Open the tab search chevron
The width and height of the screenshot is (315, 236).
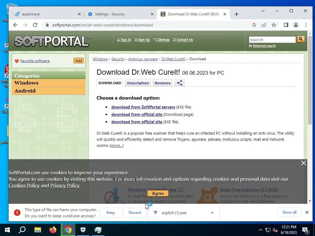[263, 11]
